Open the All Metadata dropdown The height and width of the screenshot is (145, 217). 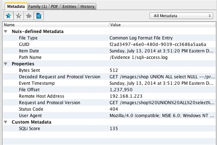(x=181, y=16)
